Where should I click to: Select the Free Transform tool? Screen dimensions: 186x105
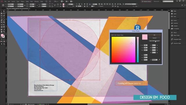[x=4, y=25]
